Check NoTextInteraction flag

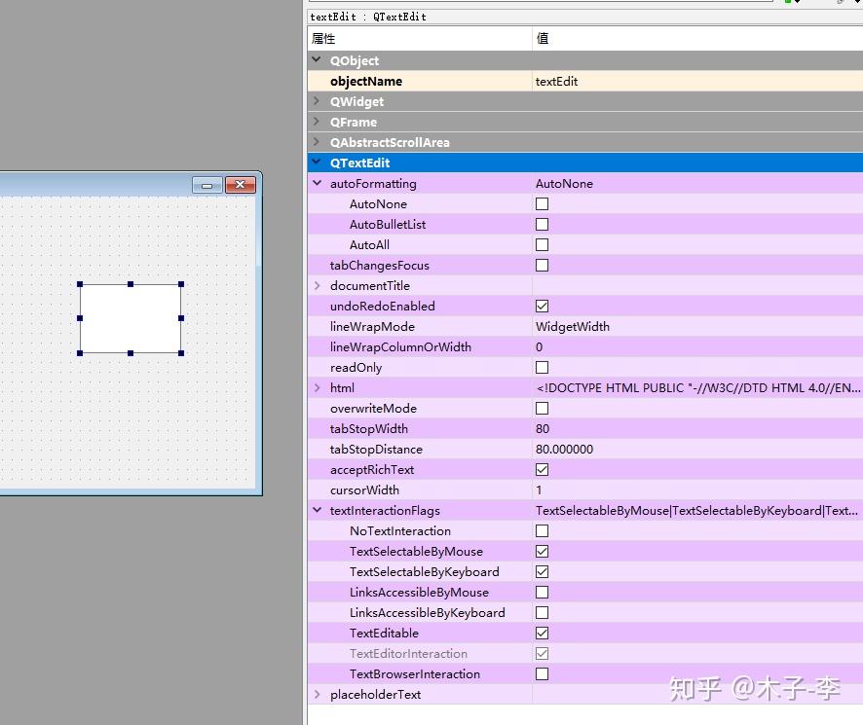(x=543, y=530)
